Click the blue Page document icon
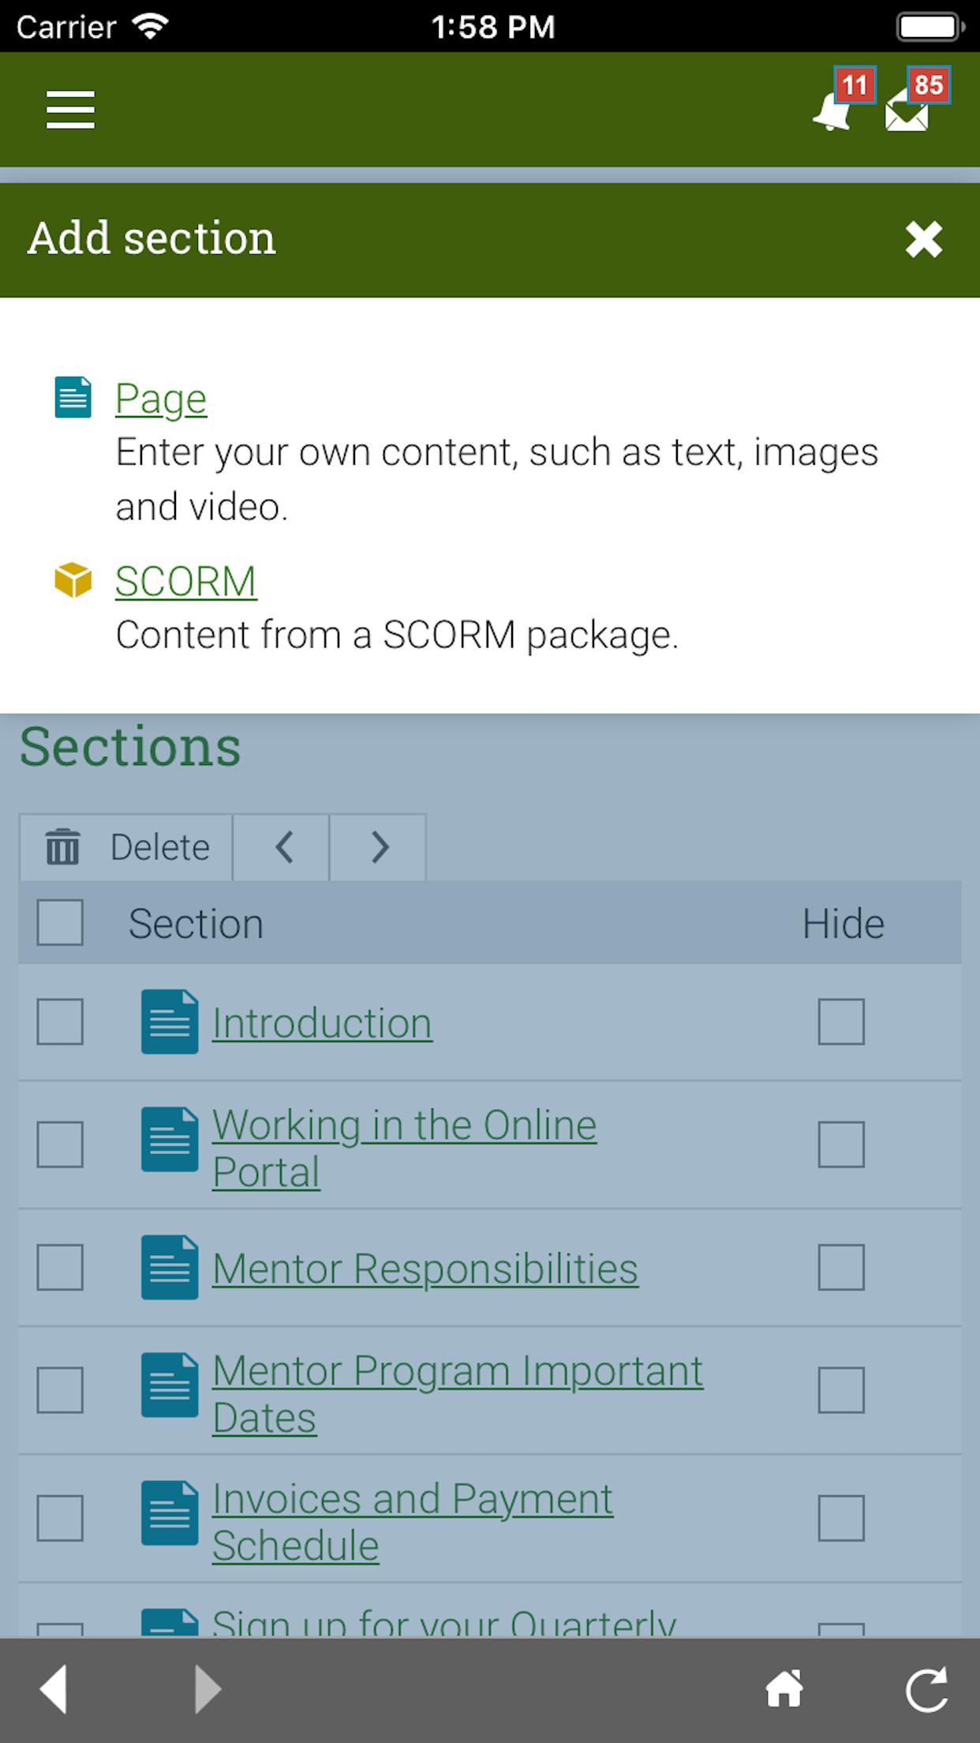This screenshot has height=1743, width=980. click(x=73, y=397)
